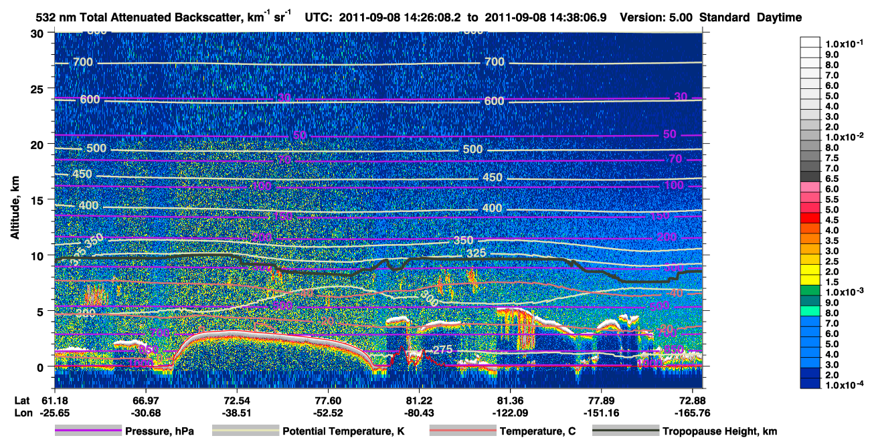Click the altitude axis tick label '10'

click(x=39, y=255)
